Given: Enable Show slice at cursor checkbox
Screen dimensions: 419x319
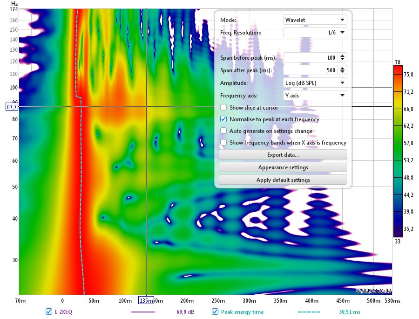Looking at the screenshot, I should [223, 107].
